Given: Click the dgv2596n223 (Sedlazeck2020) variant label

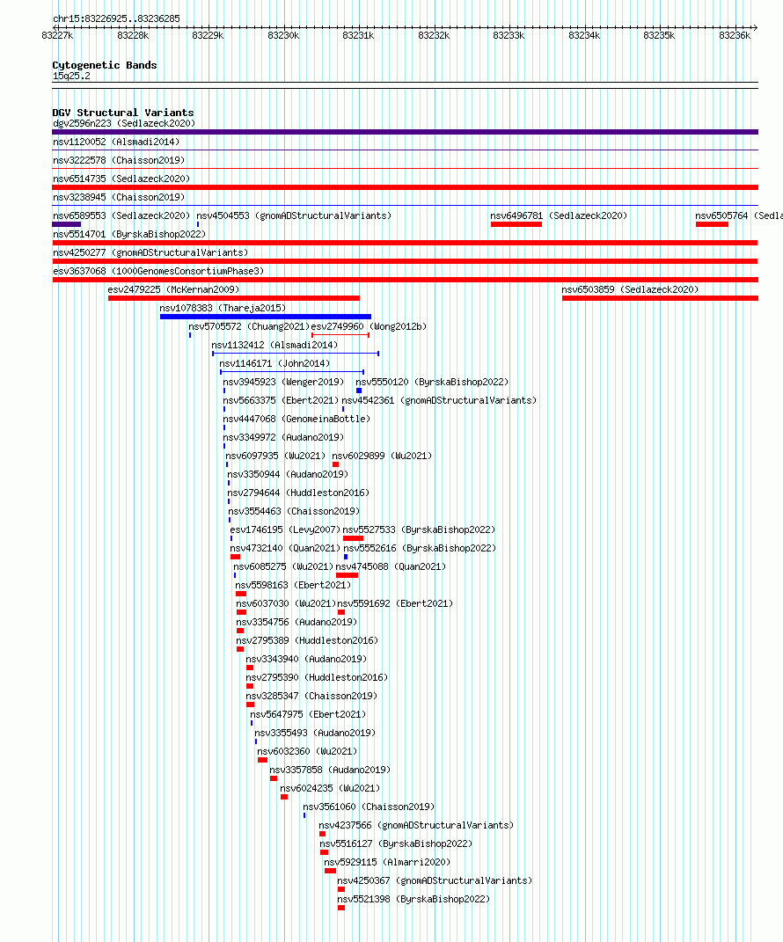Looking at the screenshot, I should [124, 124].
